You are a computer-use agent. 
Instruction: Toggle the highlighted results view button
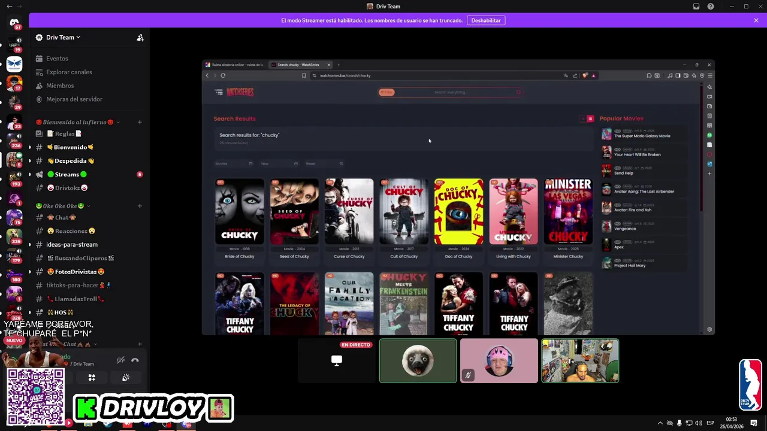[x=590, y=119]
